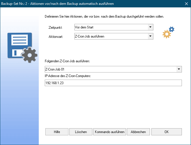This screenshot has width=191, height=145.
Task: Expand the Aktionsart dropdown arrow
Action: click(151, 36)
